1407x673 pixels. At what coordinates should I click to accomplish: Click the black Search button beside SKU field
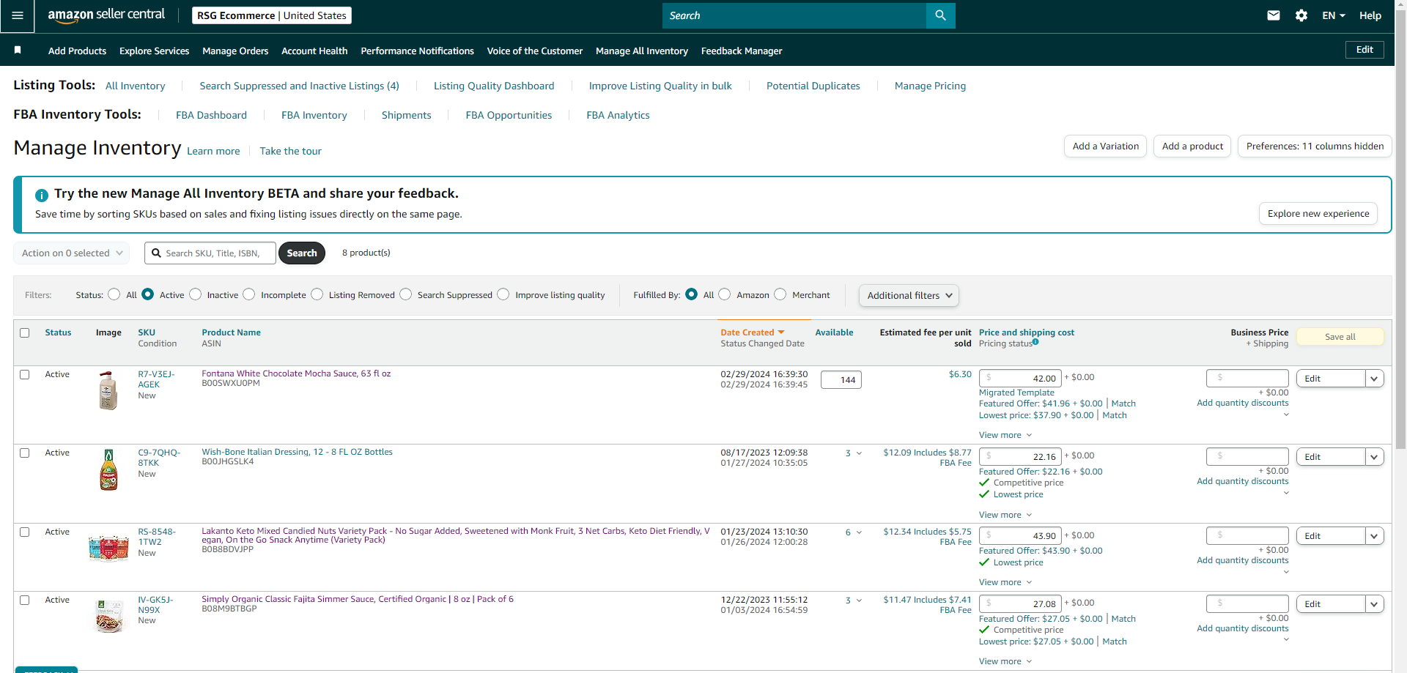click(x=302, y=253)
